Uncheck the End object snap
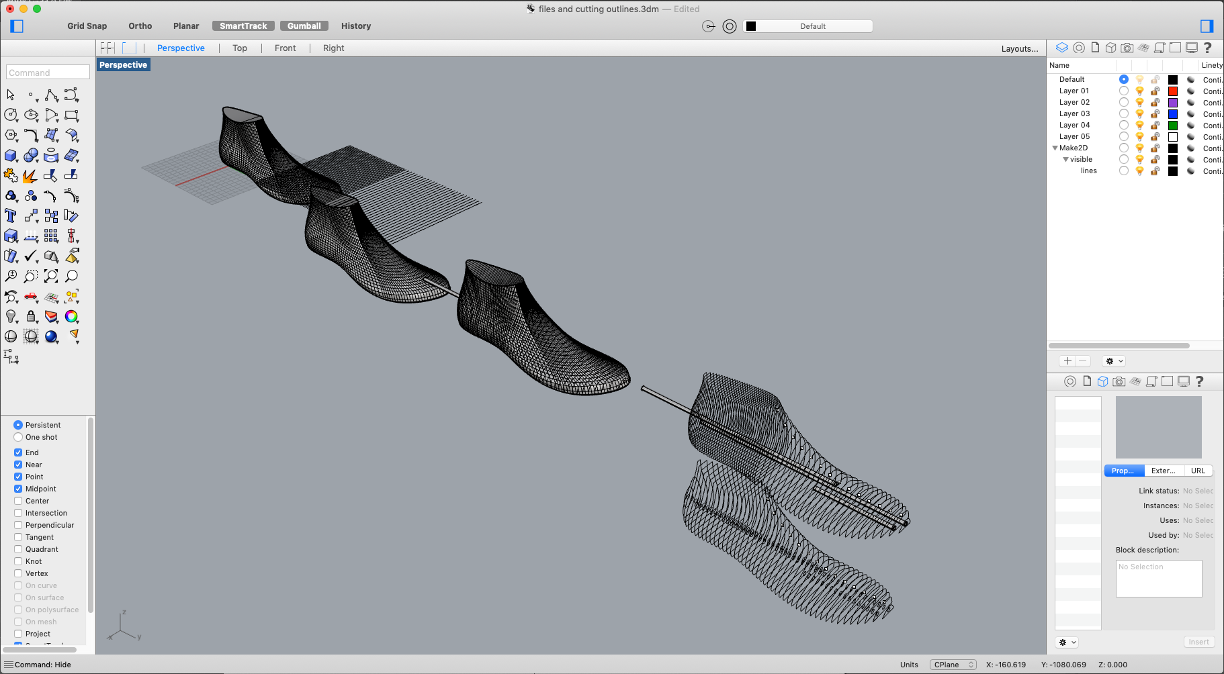The image size is (1224, 674). coord(18,452)
